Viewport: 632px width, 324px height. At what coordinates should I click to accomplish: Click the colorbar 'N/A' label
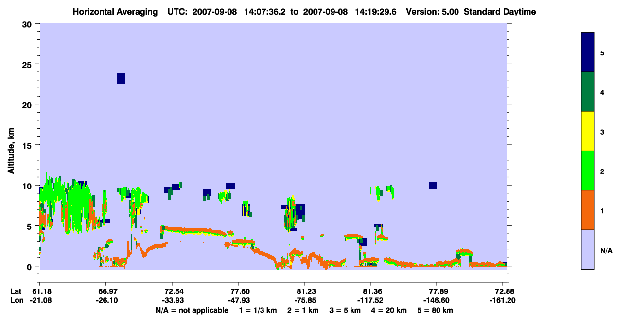[606, 251]
